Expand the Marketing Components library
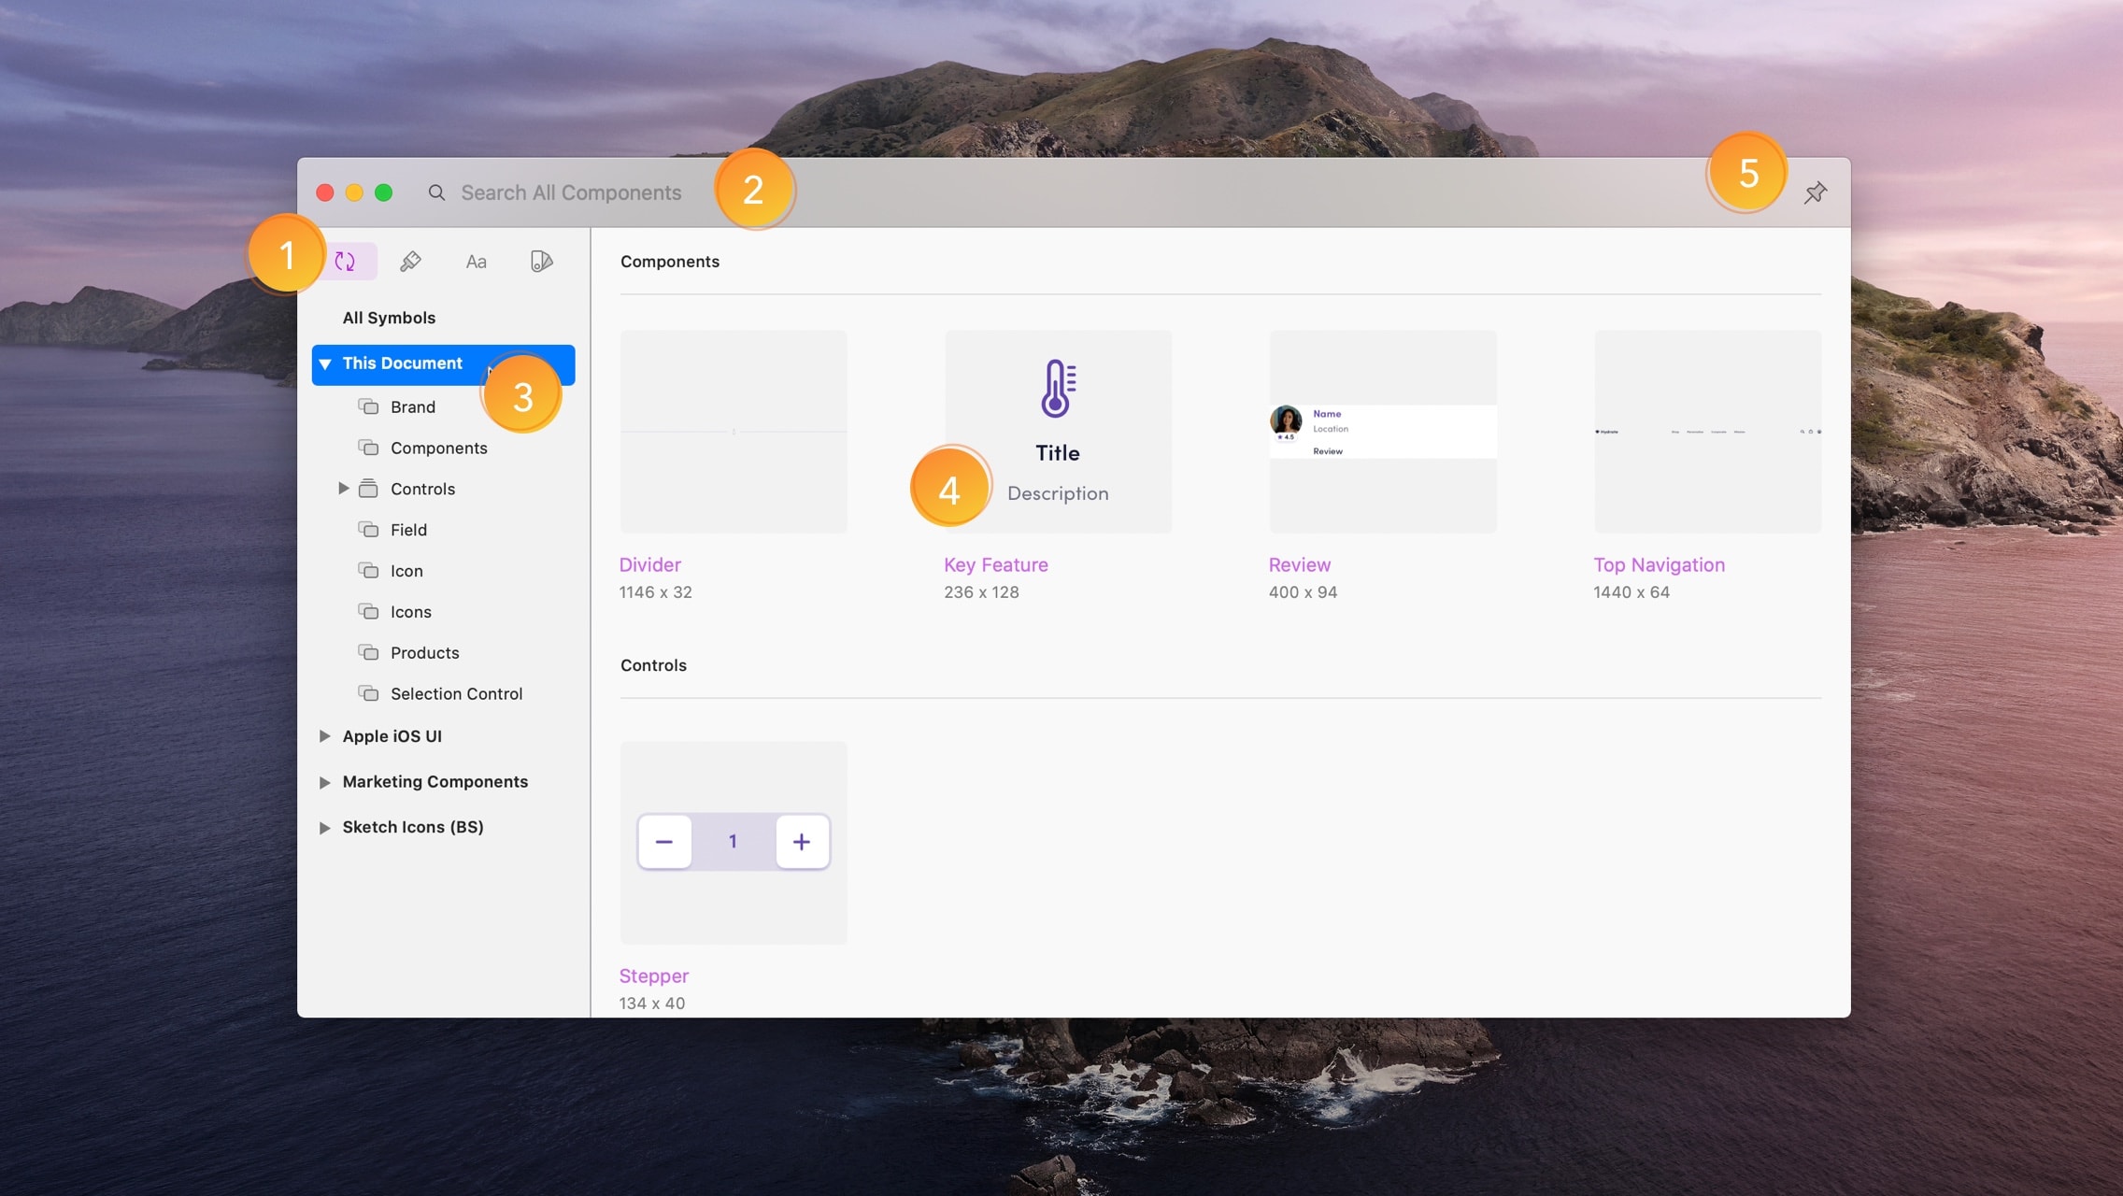This screenshot has height=1196, width=2123. [324, 782]
